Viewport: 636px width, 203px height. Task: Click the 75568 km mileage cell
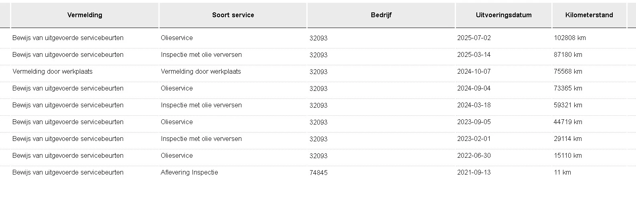(x=568, y=72)
